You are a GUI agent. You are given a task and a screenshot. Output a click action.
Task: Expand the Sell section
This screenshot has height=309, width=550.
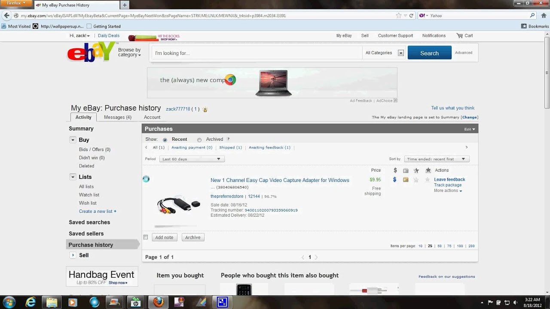pyautogui.click(x=73, y=255)
